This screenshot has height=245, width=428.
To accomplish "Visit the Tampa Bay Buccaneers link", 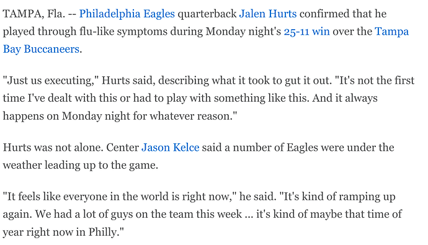I will tap(206, 40).
